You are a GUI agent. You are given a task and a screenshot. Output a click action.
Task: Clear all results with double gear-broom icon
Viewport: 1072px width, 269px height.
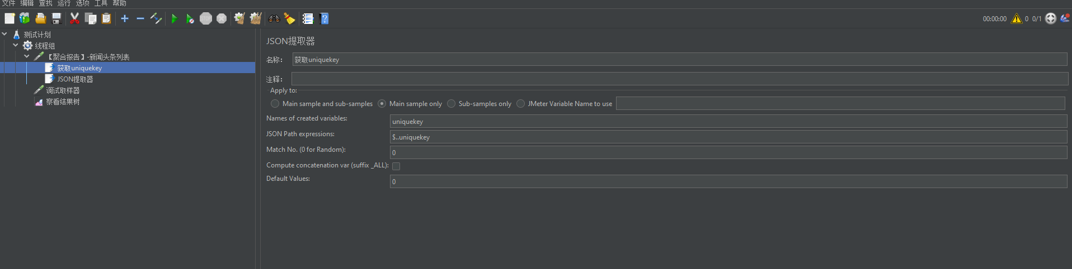[256, 18]
